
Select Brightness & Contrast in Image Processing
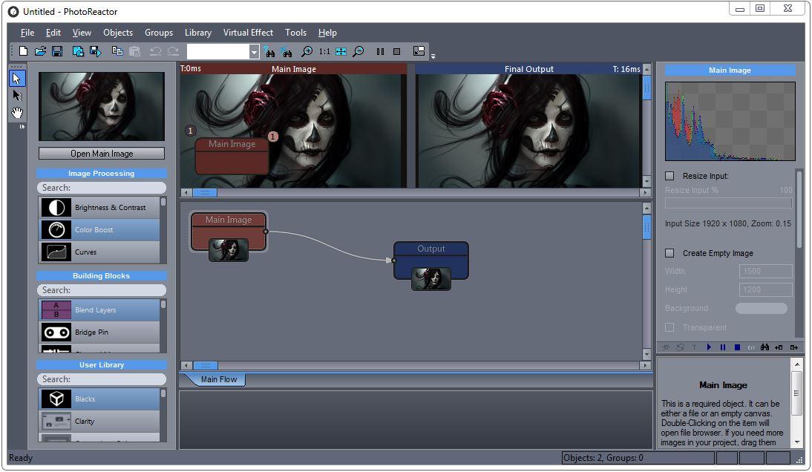click(99, 208)
